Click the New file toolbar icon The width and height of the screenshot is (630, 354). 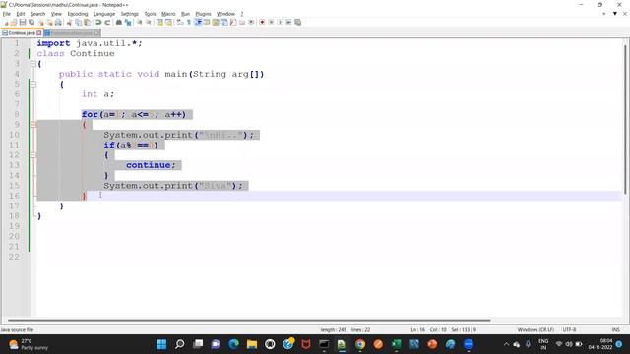[6, 23]
